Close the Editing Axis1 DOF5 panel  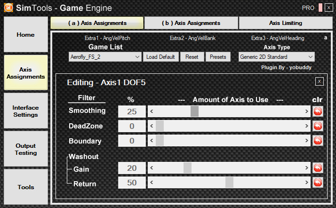point(319,81)
